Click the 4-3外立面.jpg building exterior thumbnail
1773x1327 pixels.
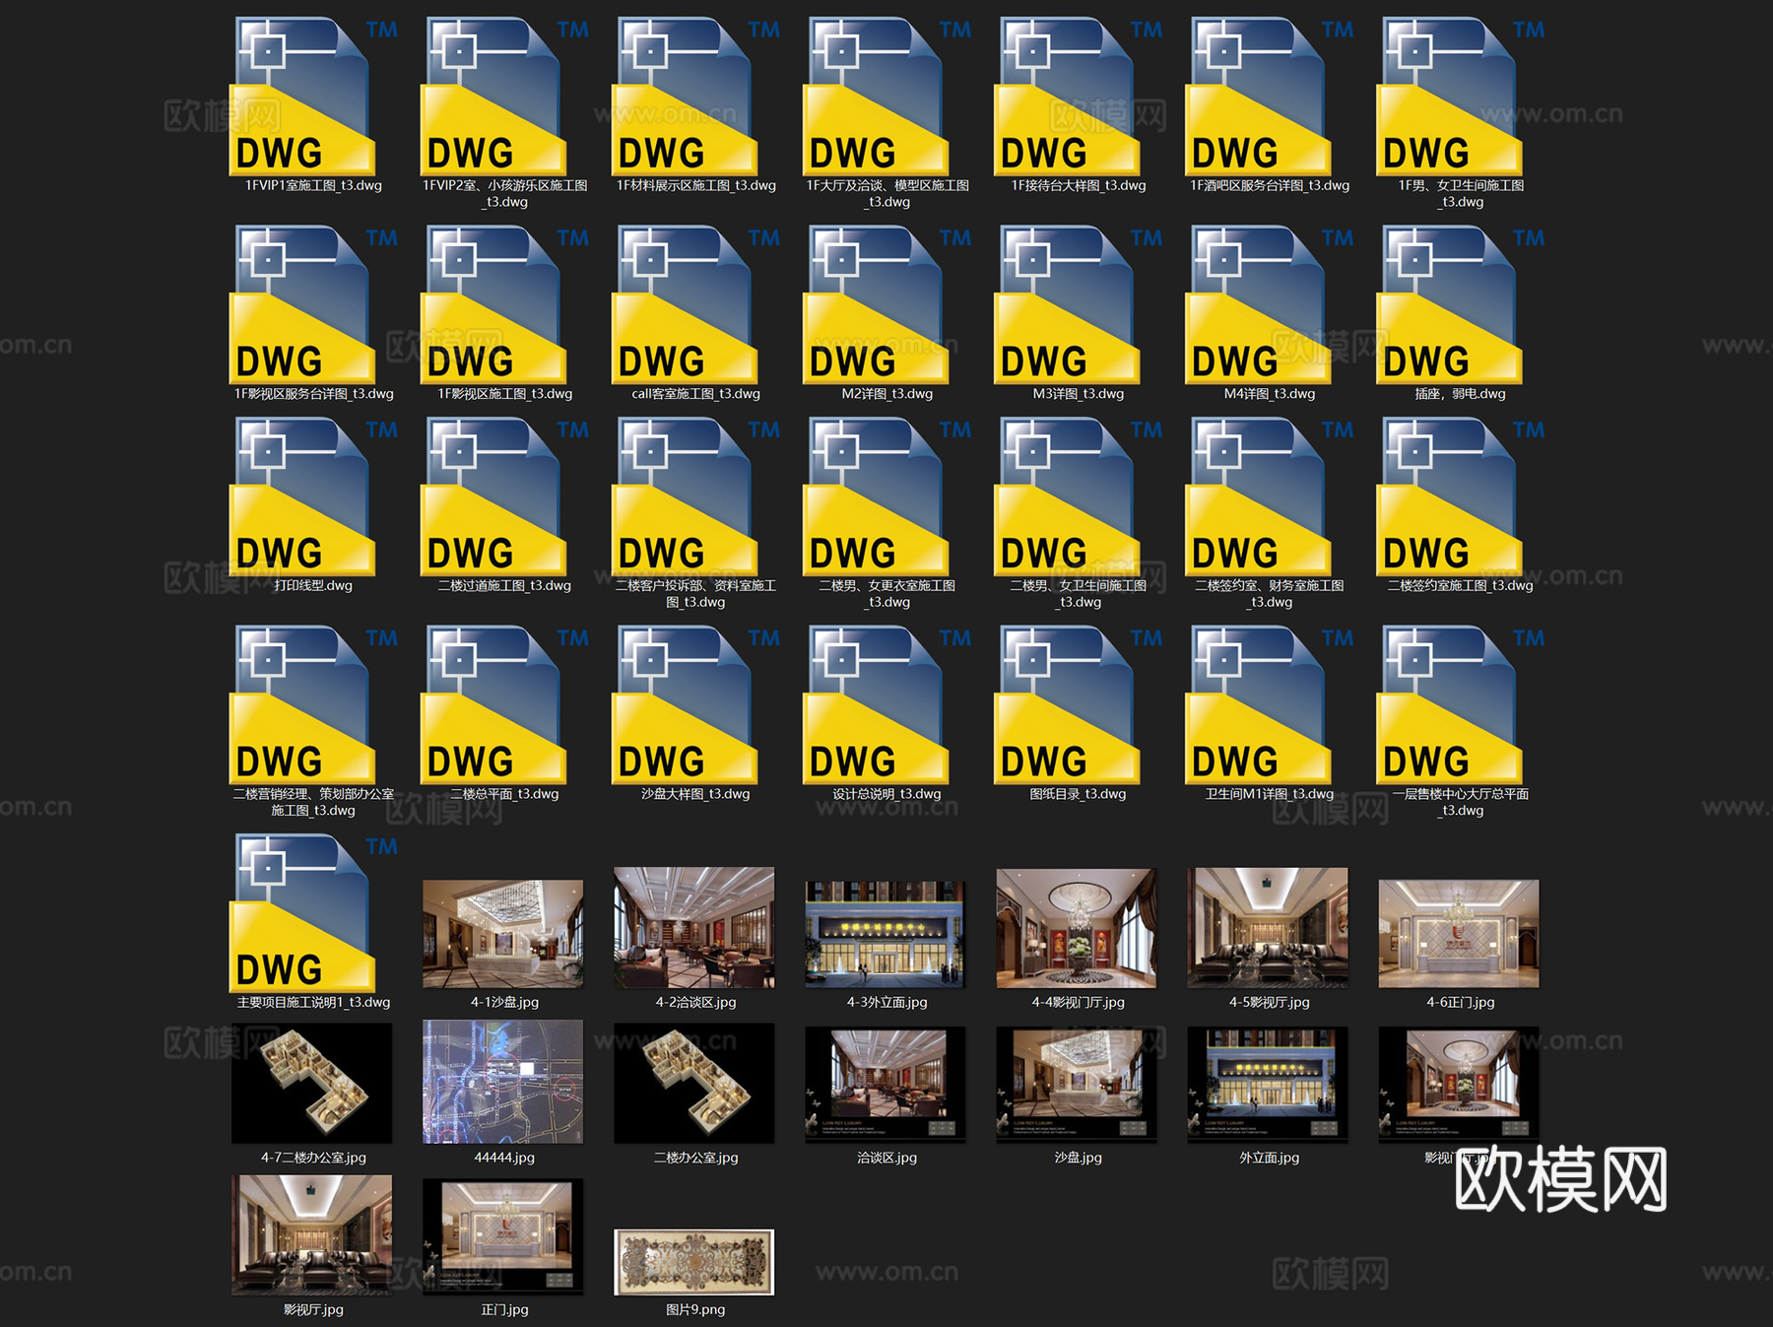click(885, 934)
